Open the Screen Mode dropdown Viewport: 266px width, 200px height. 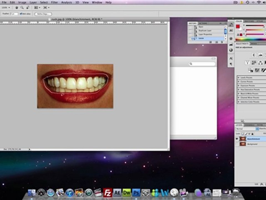(x=46, y=7)
